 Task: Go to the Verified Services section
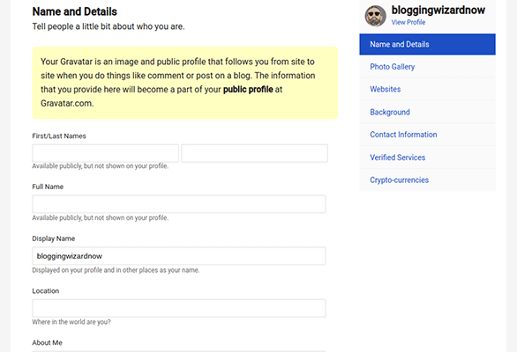pos(427,158)
